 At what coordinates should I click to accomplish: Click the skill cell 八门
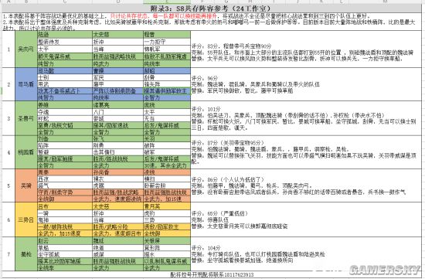click(117, 112)
